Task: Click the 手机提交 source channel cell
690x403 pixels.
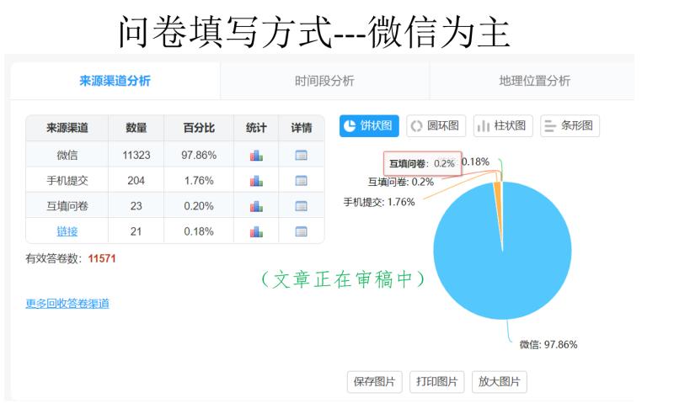Action: pos(67,181)
